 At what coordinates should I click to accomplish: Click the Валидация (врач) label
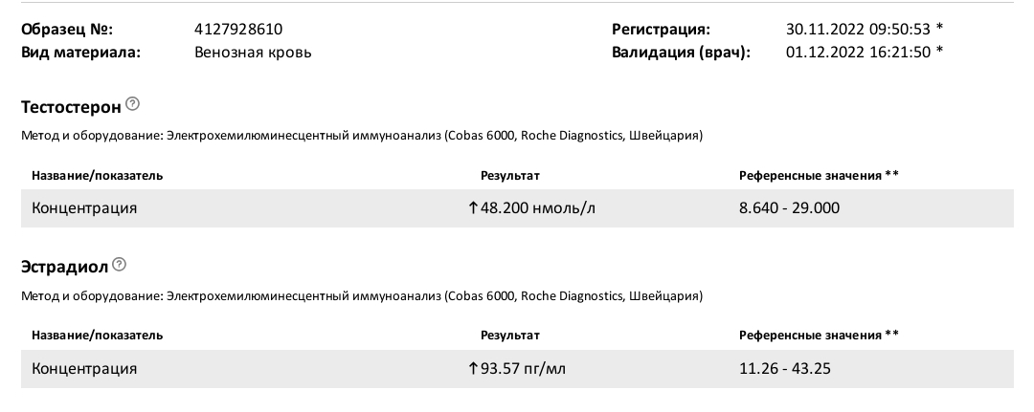(680, 52)
